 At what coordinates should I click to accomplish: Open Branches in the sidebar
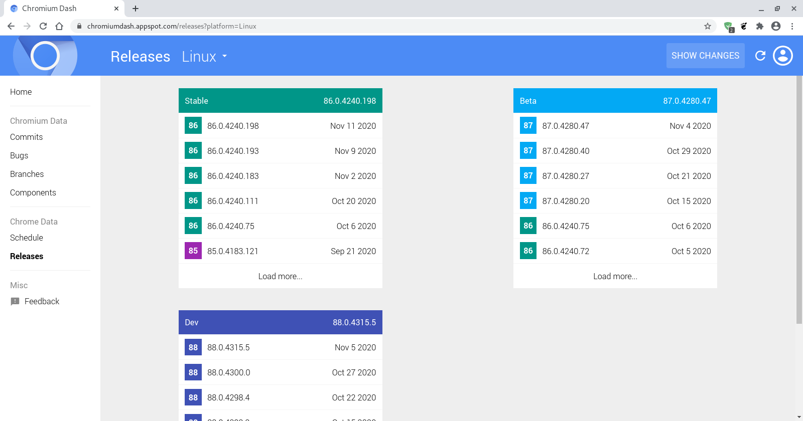pos(27,174)
